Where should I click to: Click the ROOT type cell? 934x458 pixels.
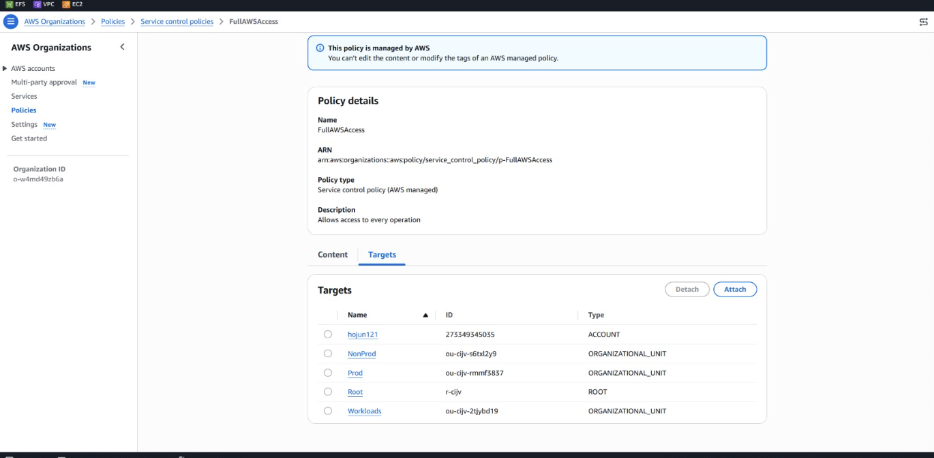coord(597,392)
